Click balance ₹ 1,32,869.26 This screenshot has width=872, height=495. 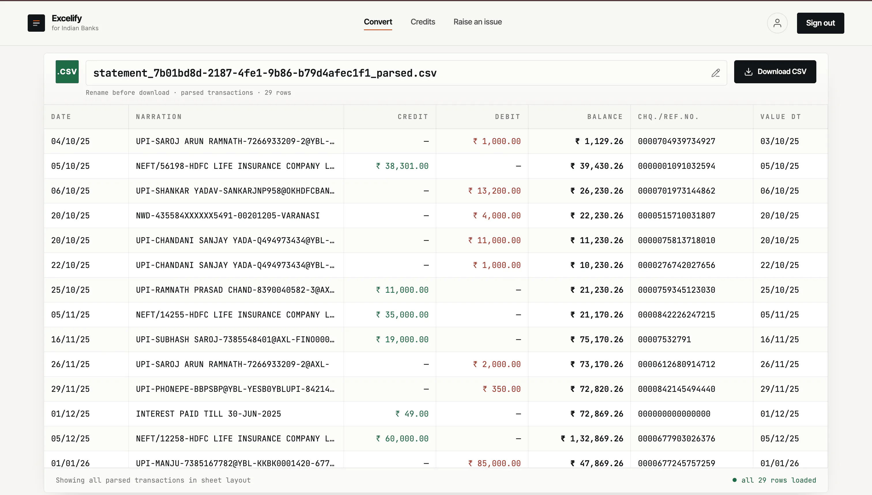(x=592, y=439)
